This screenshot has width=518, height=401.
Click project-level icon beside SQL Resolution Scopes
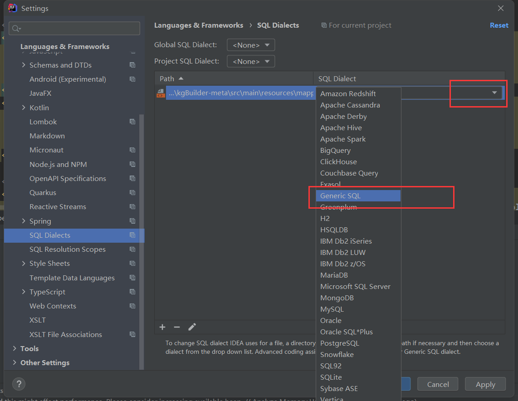[x=132, y=249]
